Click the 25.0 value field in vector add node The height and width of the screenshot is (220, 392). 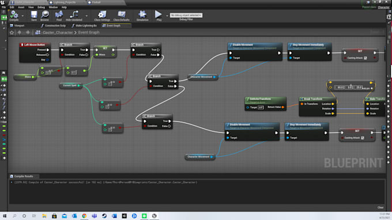pyautogui.click(x=358, y=88)
